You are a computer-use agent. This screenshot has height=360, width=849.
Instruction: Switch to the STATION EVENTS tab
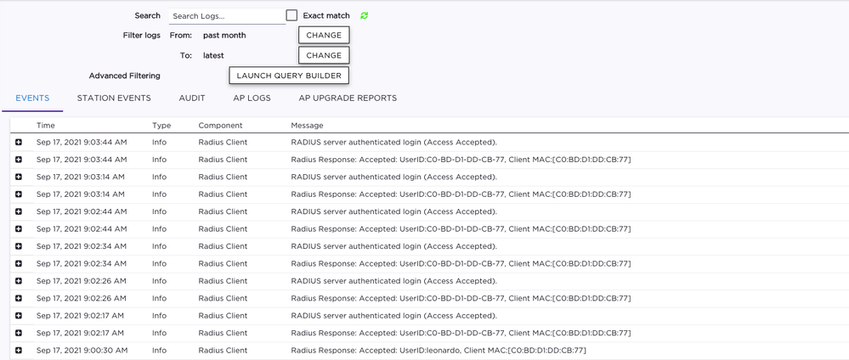pyautogui.click(x=114, y=98)
